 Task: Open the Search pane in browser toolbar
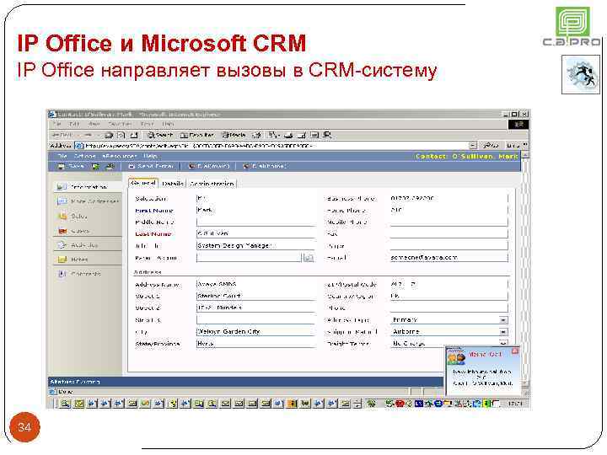pos(160,135)
